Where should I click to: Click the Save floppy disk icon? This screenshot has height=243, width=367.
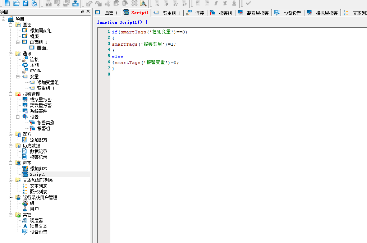25,3
